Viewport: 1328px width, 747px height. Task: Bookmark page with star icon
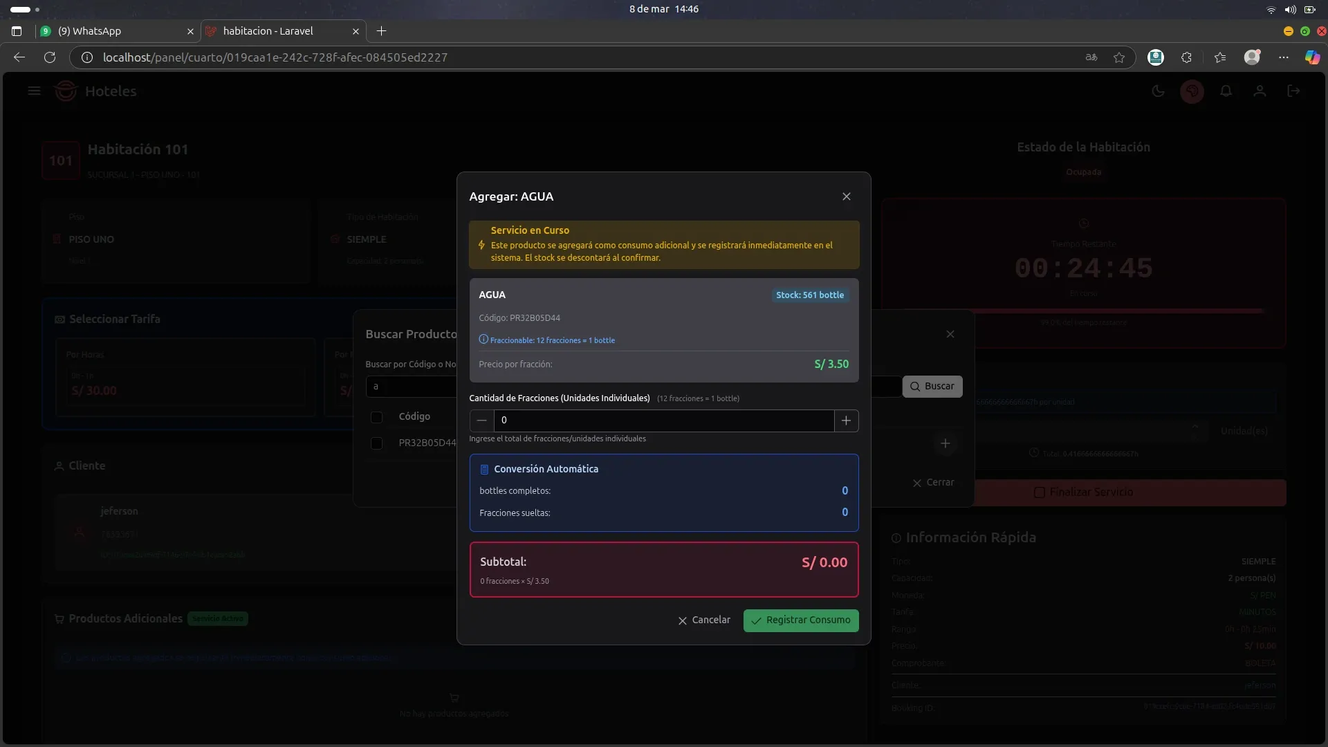(1119, 57)
